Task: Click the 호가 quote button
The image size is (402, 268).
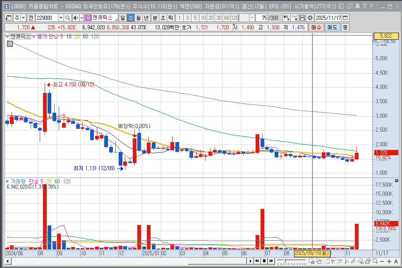Action: click(x=187, y=27)
